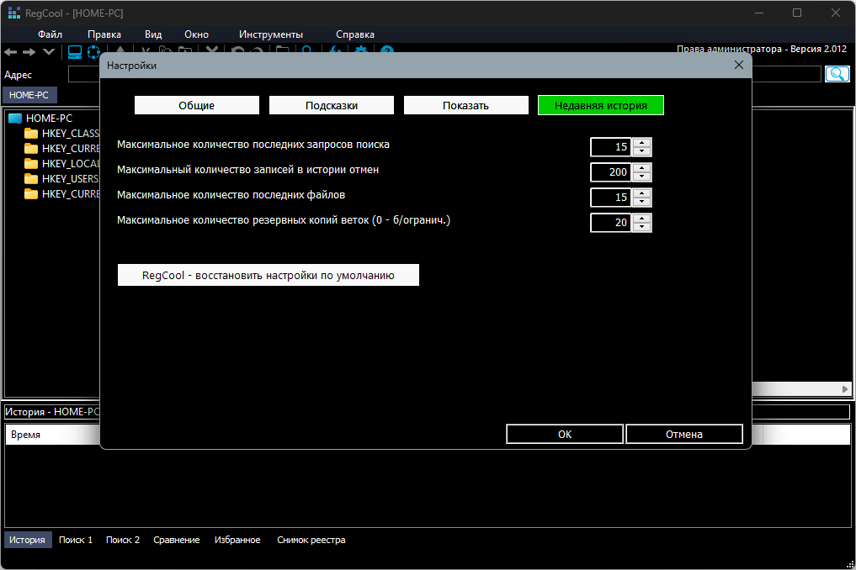Switch to the Подсказки settings tab

332,105
